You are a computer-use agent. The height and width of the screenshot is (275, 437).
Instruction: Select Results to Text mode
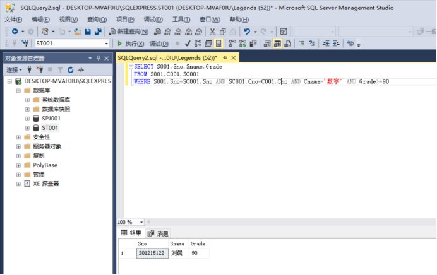click(267, 44)
